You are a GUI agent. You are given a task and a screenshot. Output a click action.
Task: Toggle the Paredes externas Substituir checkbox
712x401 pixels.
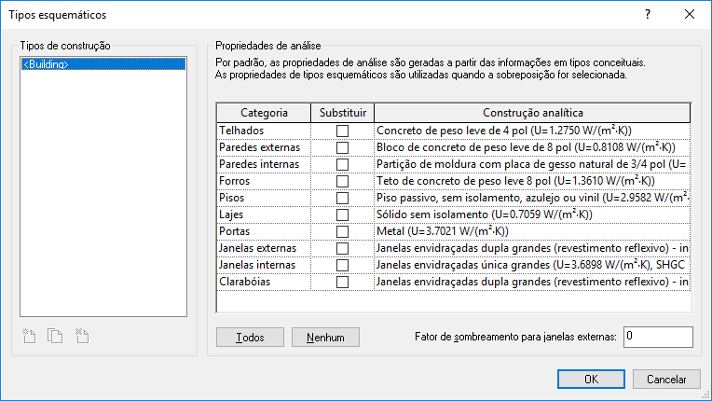pyautogui.click(x=342, y=147)
